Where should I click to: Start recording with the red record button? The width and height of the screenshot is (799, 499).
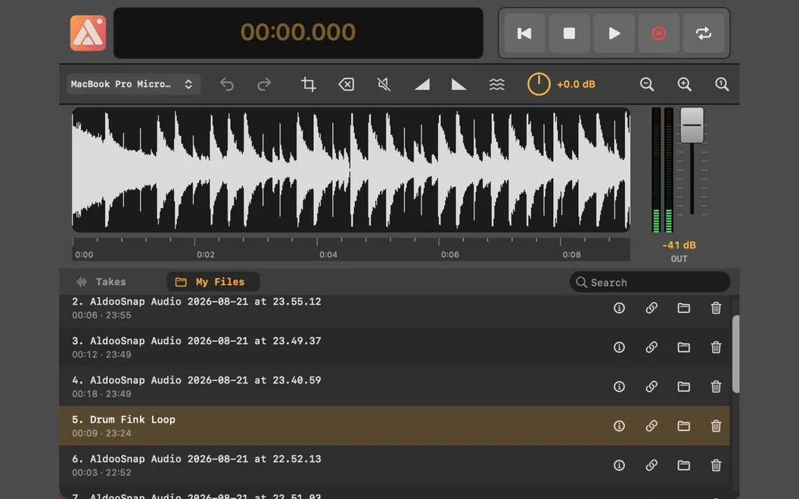click(x=659, y=33)
